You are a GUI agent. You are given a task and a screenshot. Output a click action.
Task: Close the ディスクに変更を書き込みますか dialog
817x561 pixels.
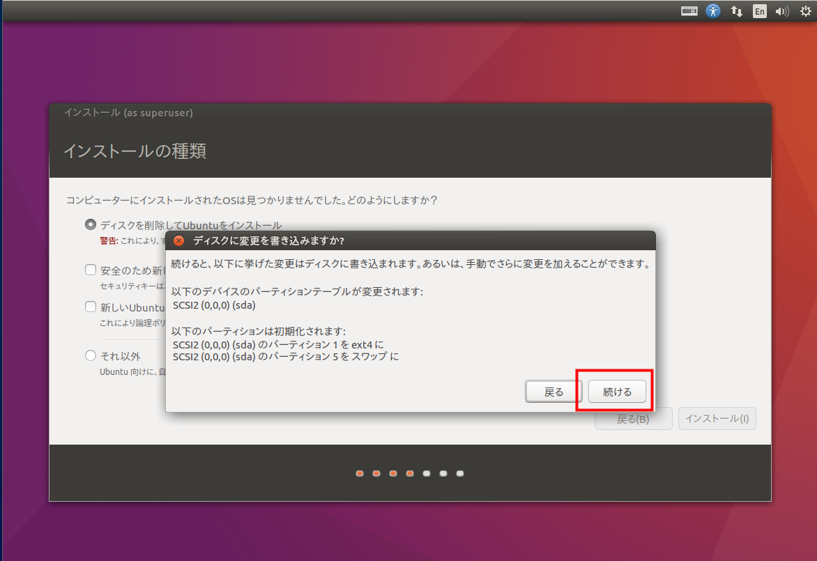178,241
